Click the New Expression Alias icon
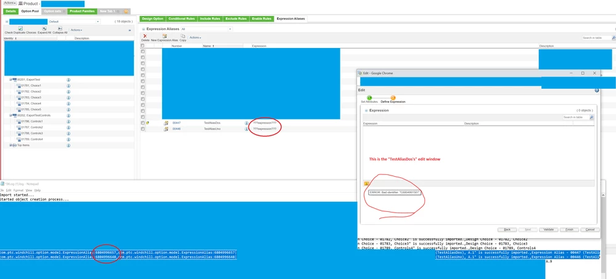 point(165,36)
